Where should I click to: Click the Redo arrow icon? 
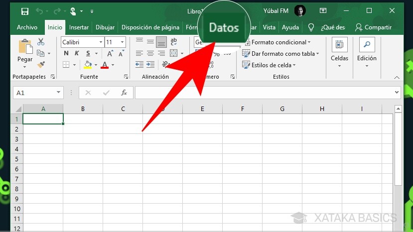coord(57,11)
